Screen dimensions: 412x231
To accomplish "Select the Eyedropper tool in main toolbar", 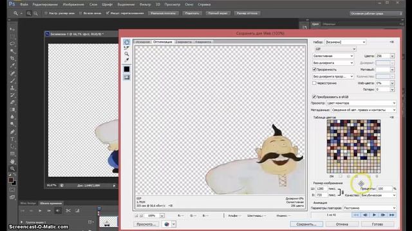I will tap(12, 65).
